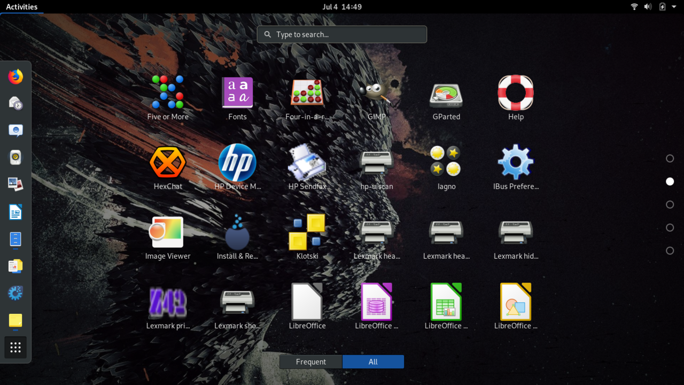The image size is (684, 385).
Task: Open the Lexmark pri... application
Action: [168, 306]
